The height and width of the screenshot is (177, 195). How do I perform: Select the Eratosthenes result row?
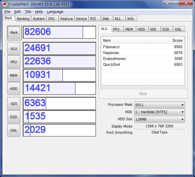(x=143, y=59)
